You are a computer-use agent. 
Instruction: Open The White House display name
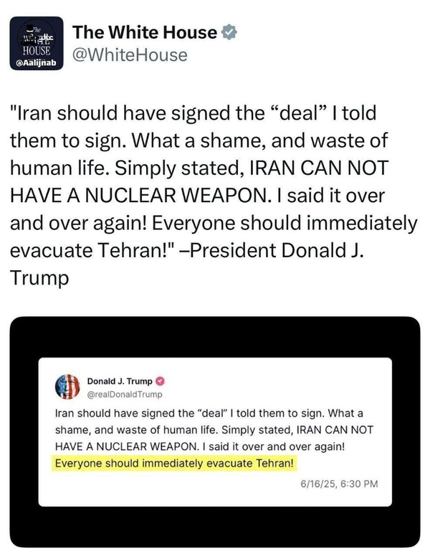pyautogui.click(x=145, y=32)
